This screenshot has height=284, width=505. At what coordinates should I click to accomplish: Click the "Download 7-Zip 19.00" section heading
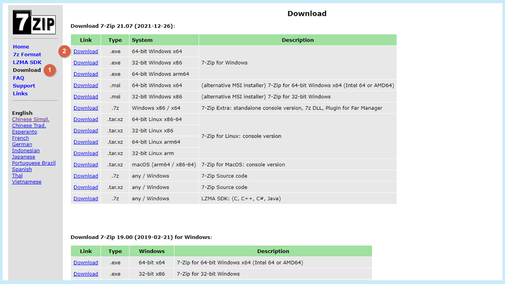point(141,237)
